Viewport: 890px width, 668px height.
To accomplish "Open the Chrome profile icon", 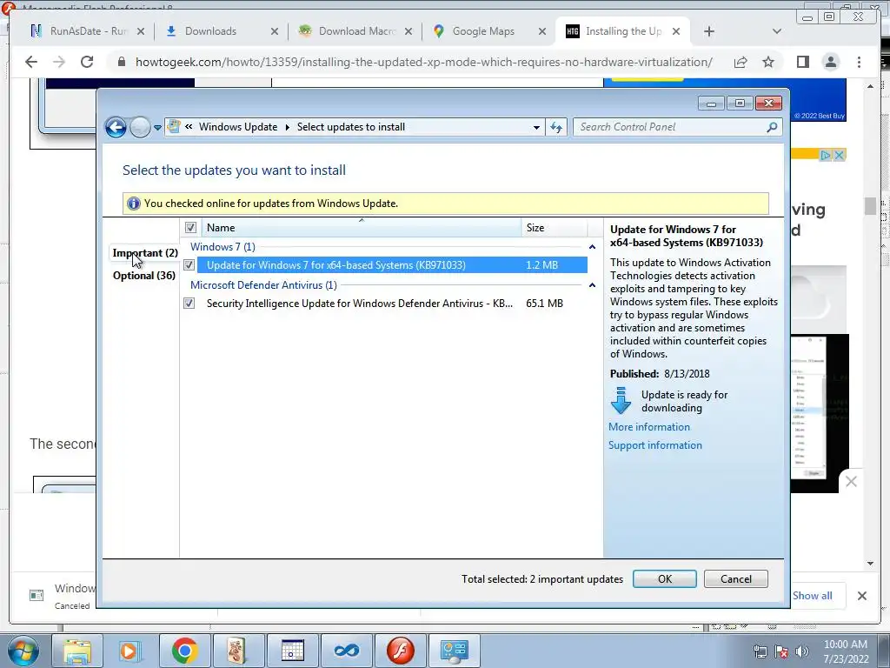I will pyautogui.click(x=831, y=62).
